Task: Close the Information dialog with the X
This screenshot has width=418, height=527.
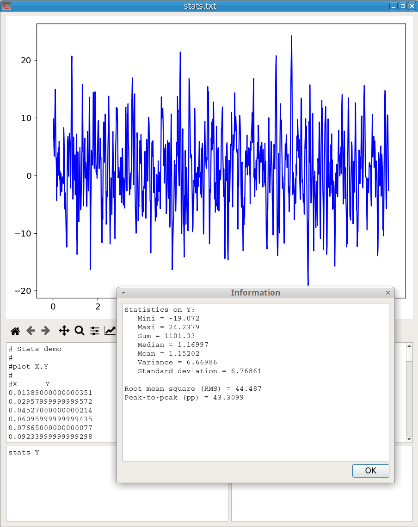Action: [387, 293]
